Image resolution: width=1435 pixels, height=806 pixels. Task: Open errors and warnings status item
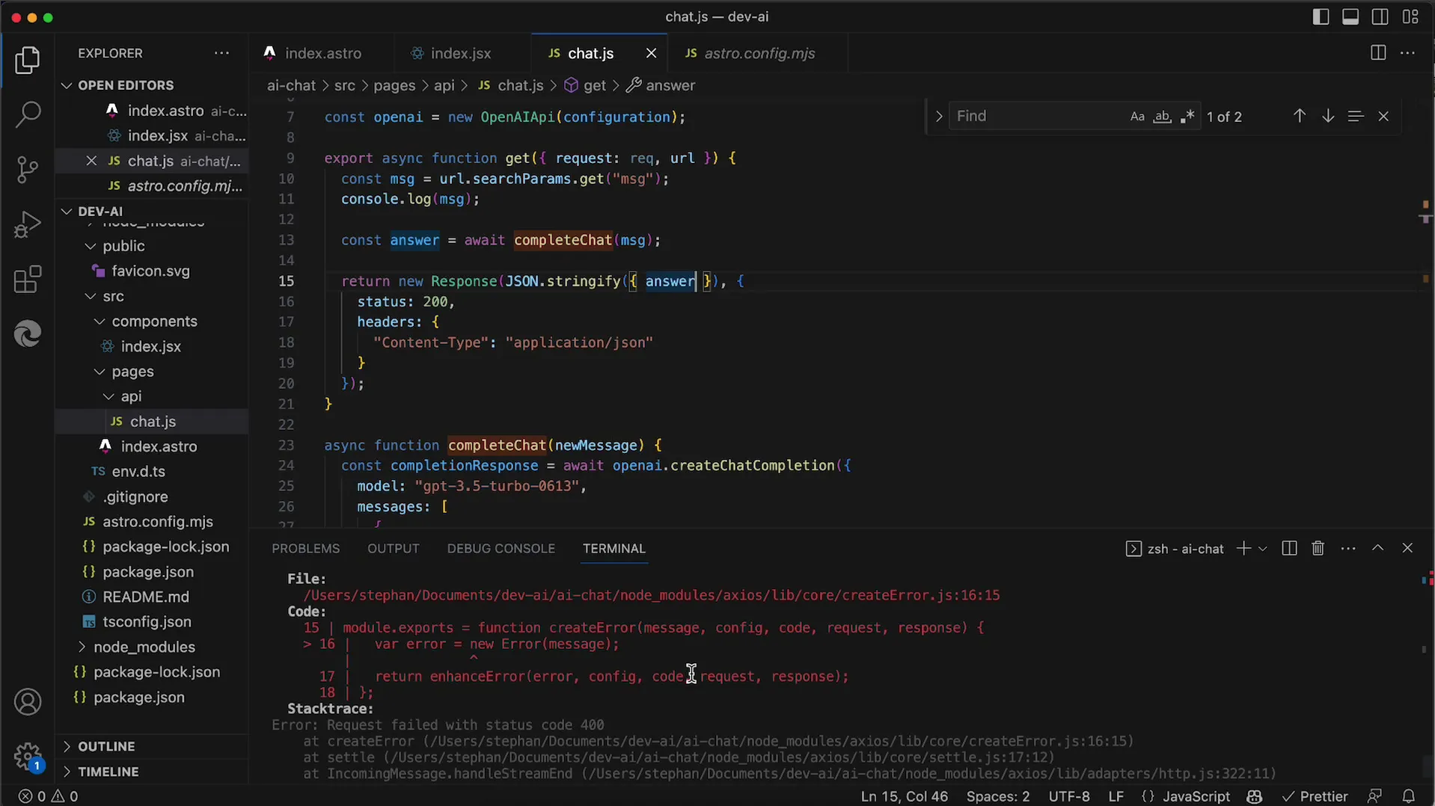pos(48,797)
